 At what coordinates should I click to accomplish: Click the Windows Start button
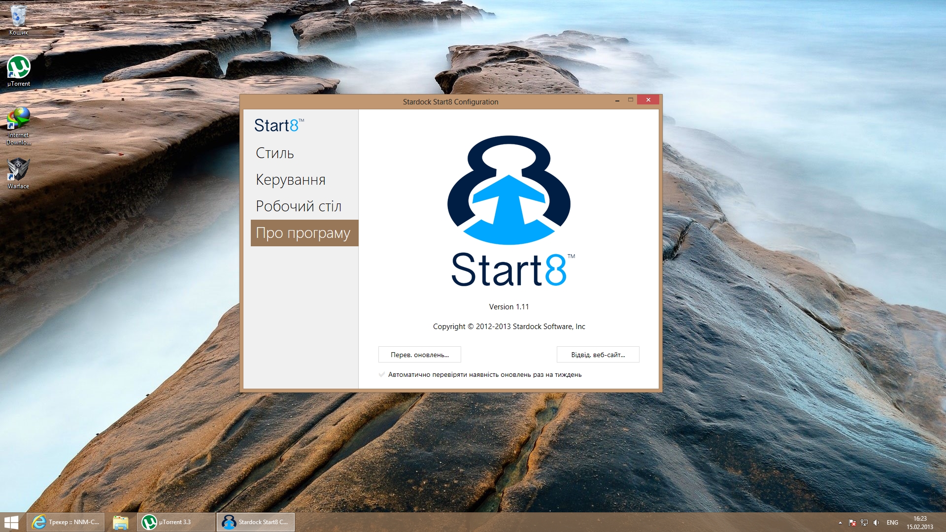pyautogui.click(x=11, y=522)
